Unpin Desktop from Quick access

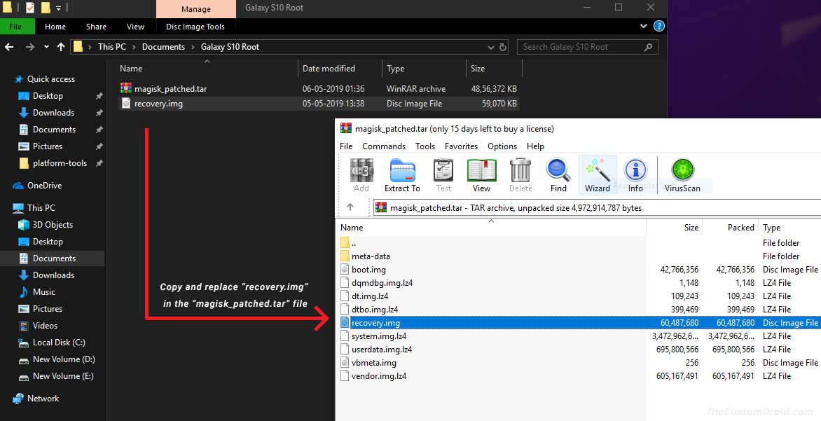99,96
